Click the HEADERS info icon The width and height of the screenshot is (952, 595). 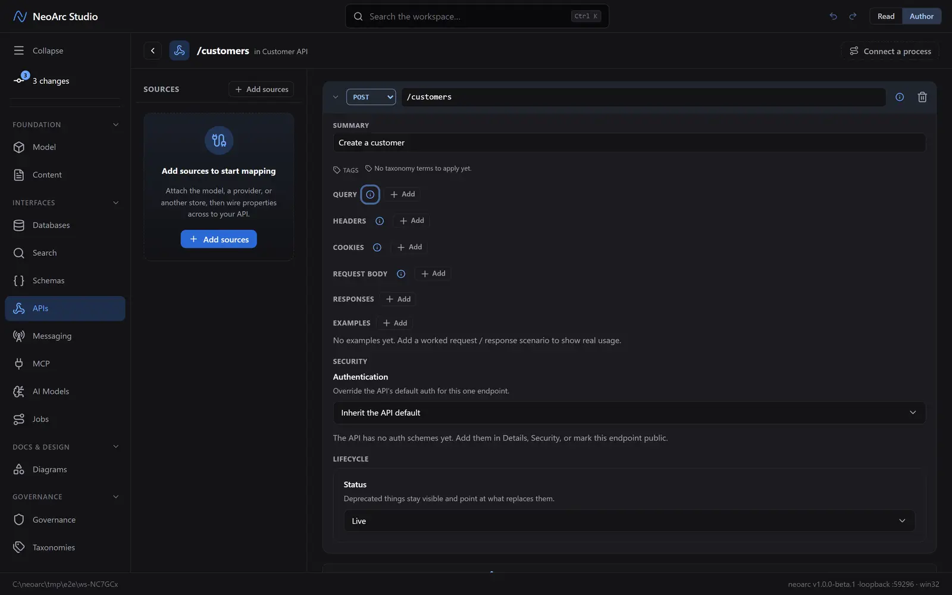(380, 221)
